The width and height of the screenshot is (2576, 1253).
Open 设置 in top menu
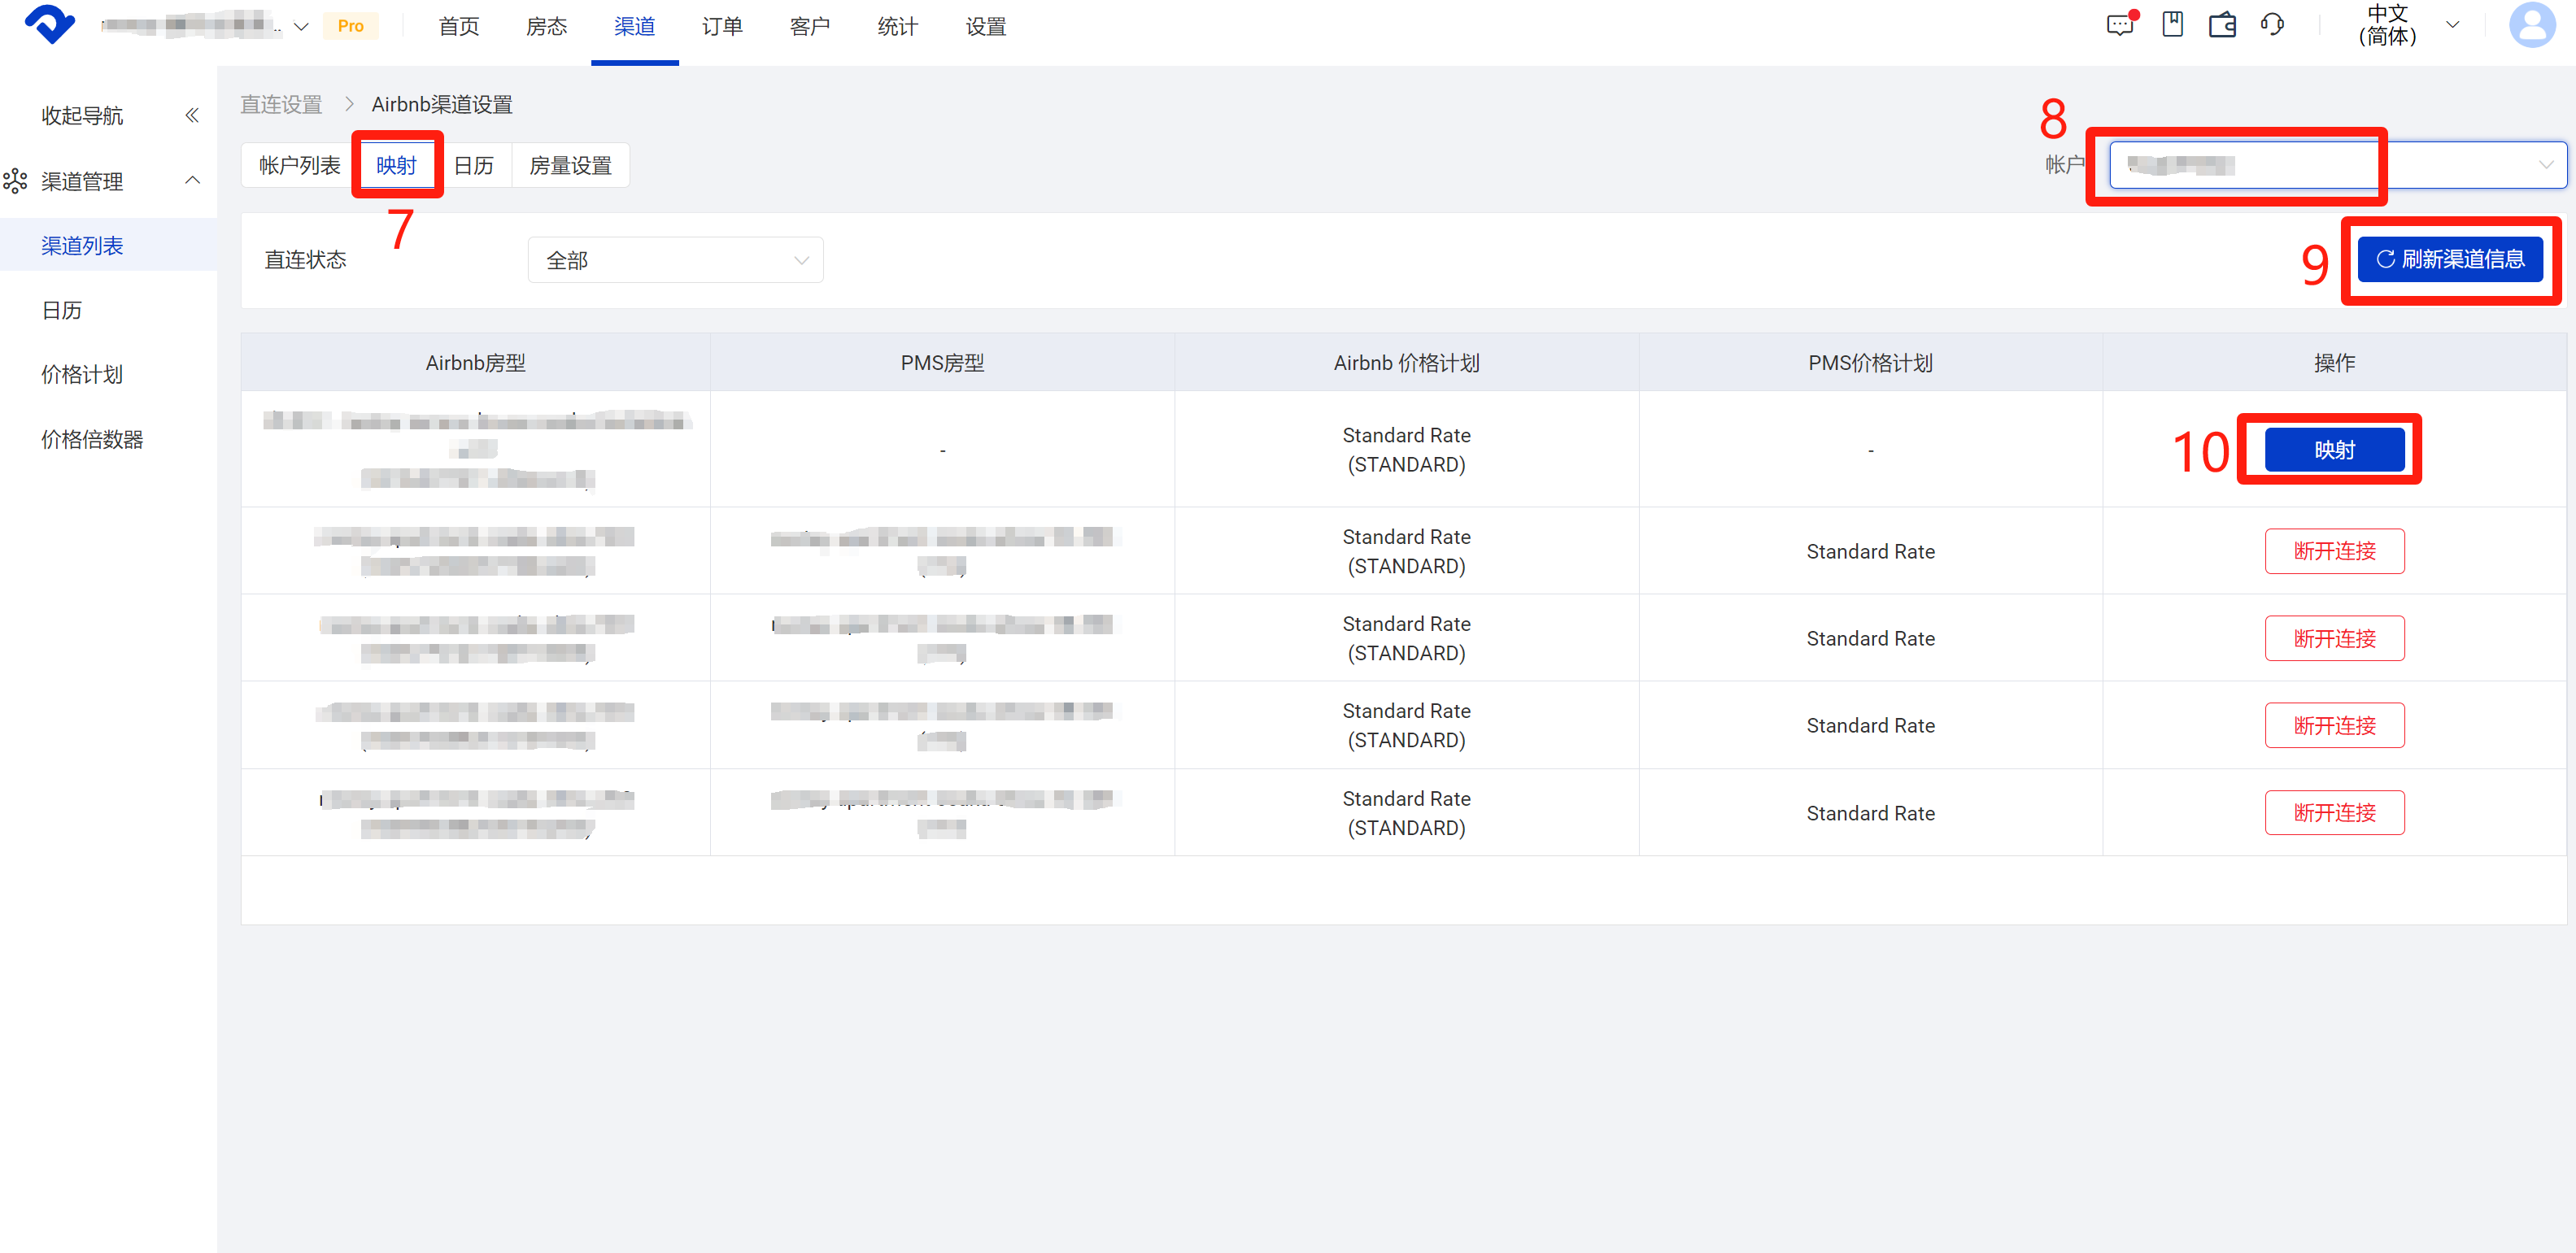986,27
